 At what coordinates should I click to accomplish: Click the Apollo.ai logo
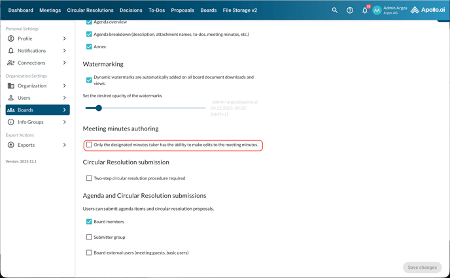pyautogui.click(x=428, y=10)
